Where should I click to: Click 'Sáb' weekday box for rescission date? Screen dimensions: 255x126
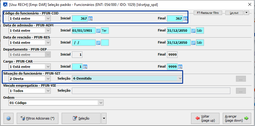click(x=200, y=43)
